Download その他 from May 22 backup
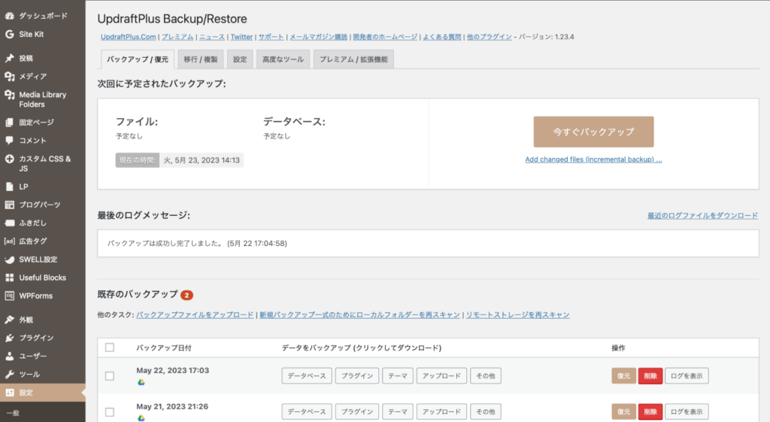Viewport: 770px width, 422px height. [x=486, y=376]
